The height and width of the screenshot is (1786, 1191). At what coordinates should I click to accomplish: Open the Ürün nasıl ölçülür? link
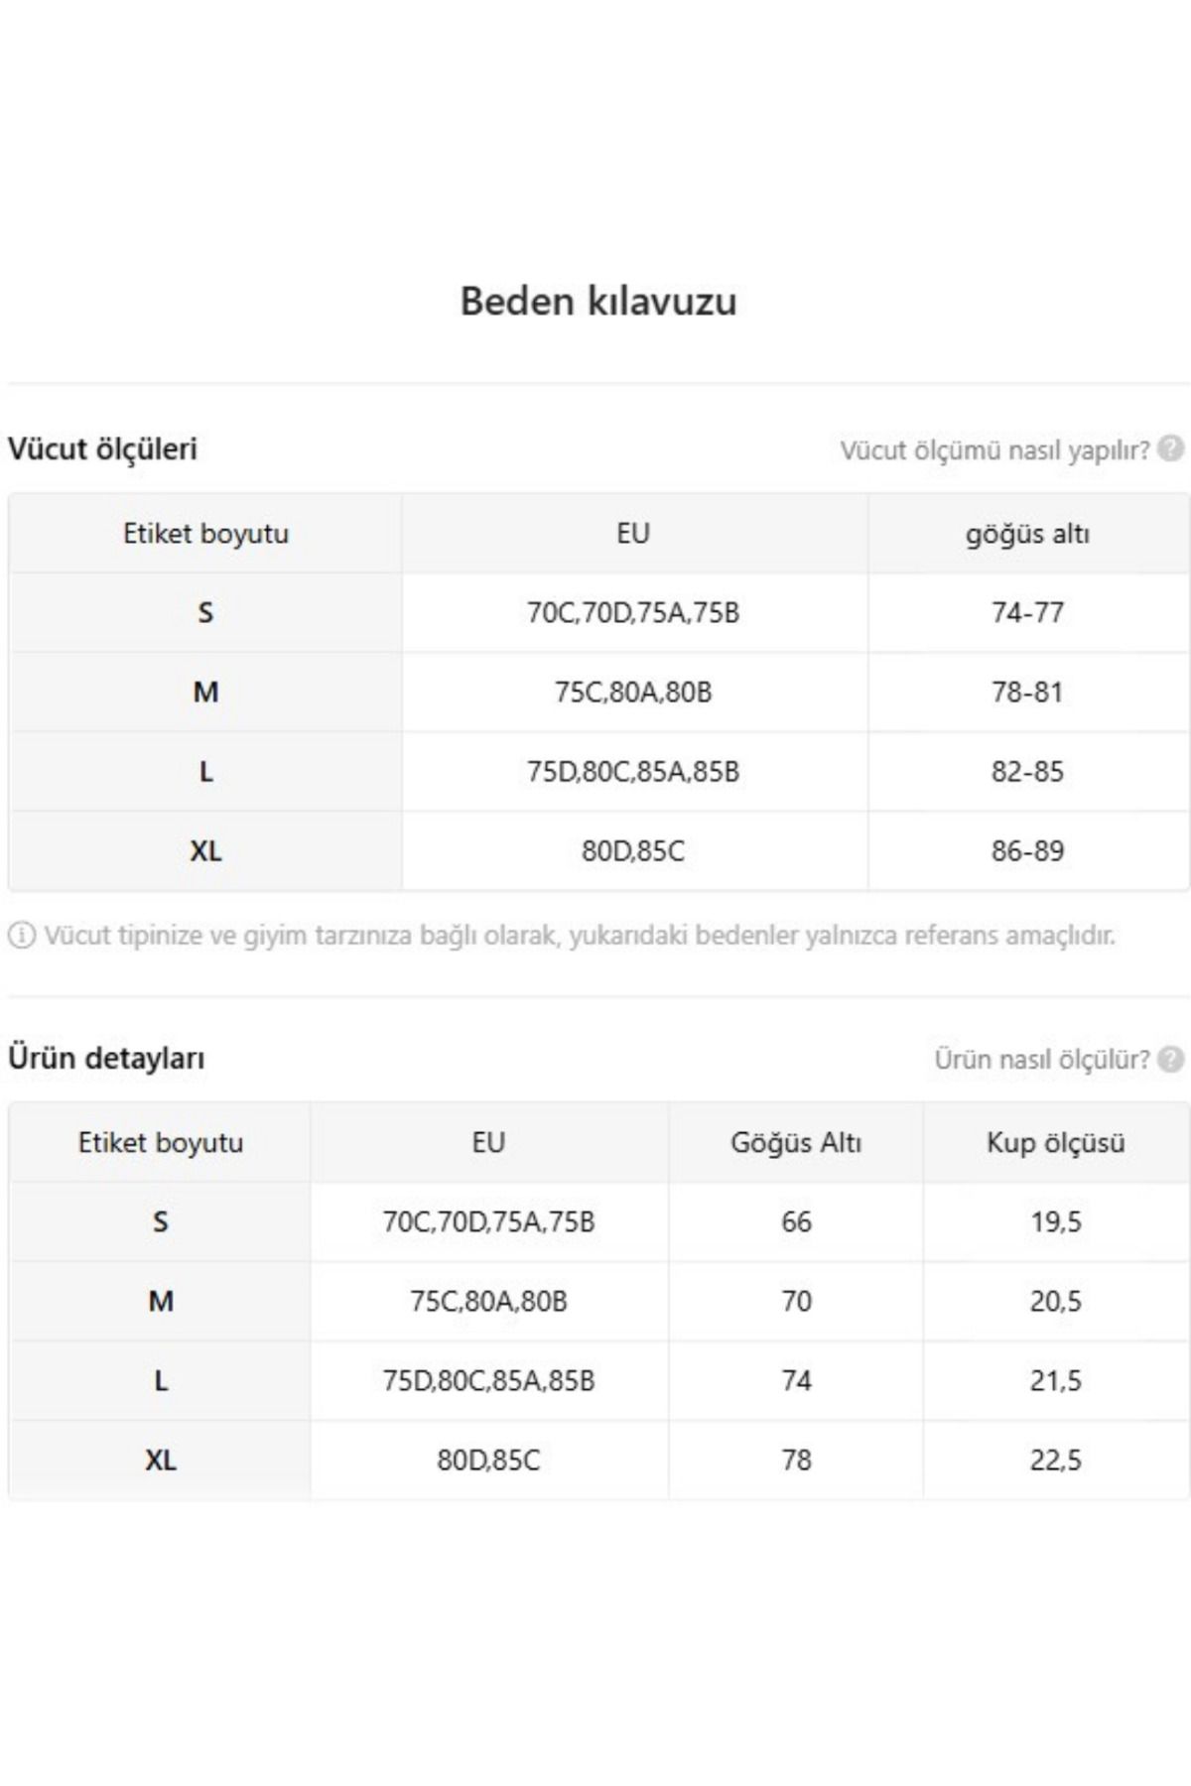pos(1042,1059)
